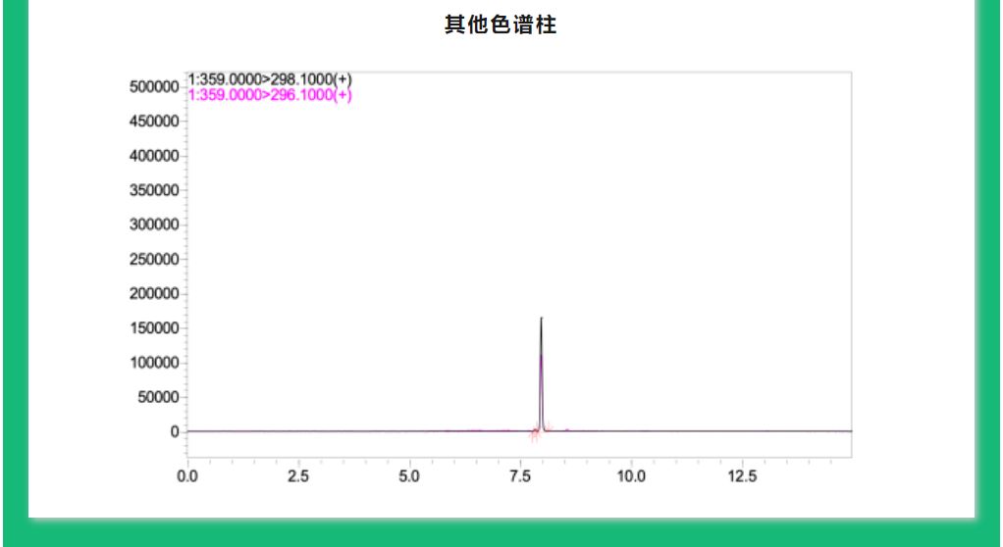
Task: Click the 150000 y-axis label
Action: pos(154,328)
